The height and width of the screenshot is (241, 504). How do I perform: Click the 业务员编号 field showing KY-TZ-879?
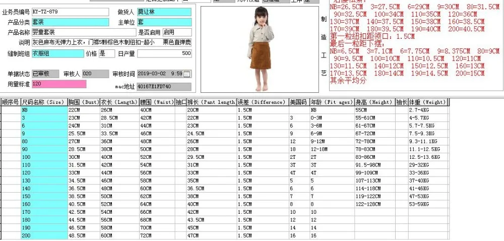tap(71, 12)
